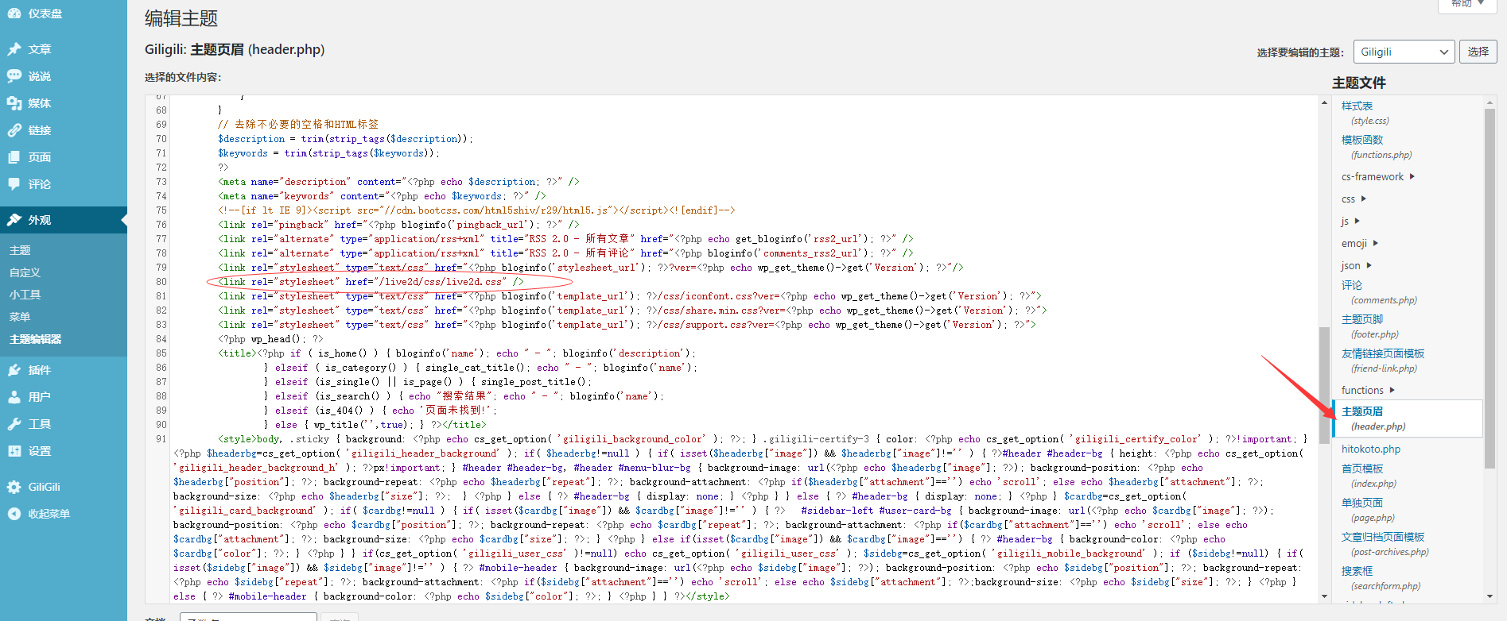The height and width of the screenshot is (621, 1507).
Task: Click the GiliGili gear icon
Action: (x=14, y=487)
